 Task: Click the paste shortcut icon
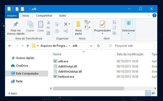click(48, 33)
